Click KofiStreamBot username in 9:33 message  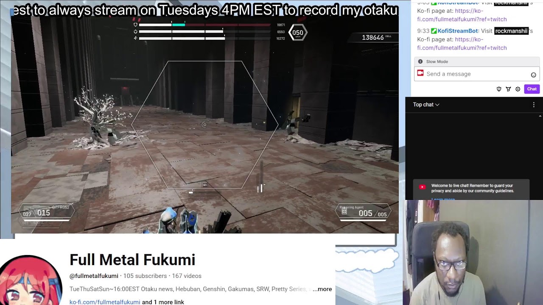pos(458,31)
